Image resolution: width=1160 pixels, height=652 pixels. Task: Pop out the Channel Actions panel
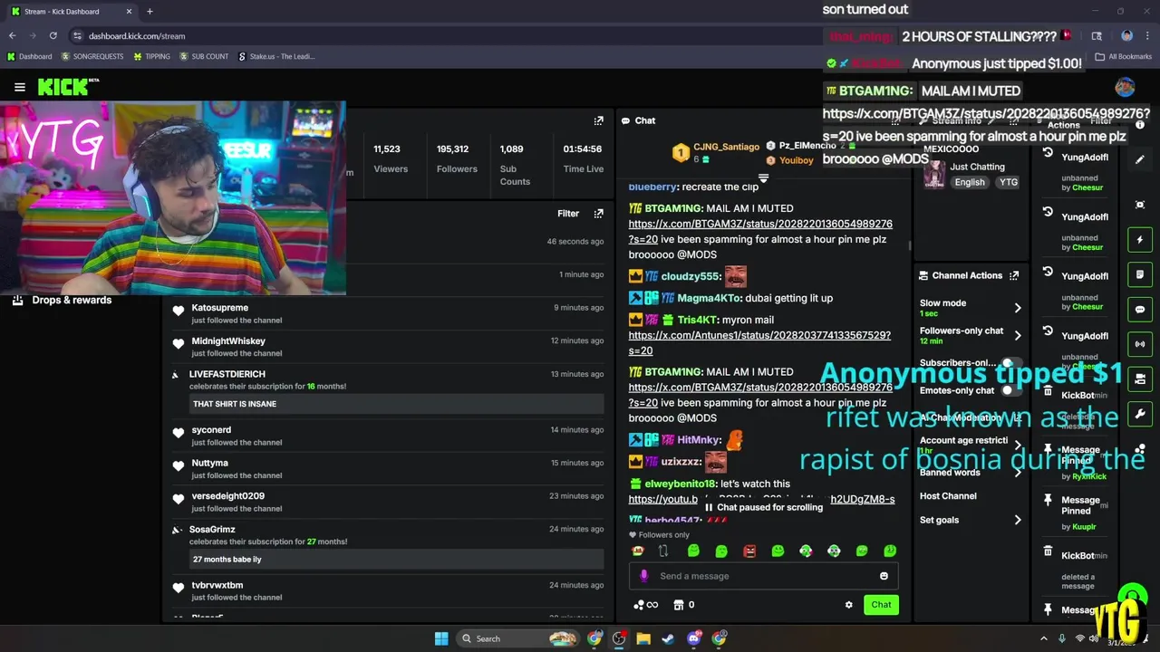(1014, 275)
